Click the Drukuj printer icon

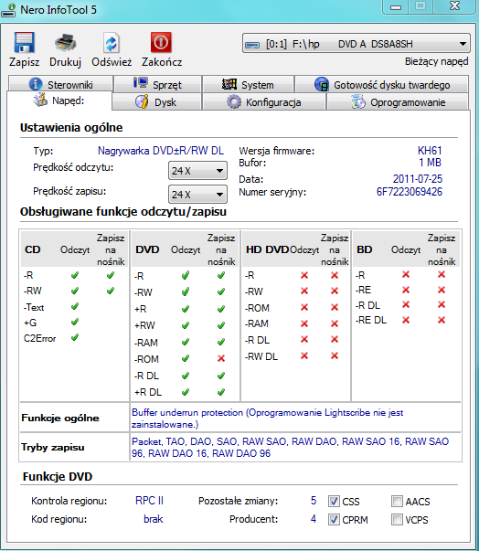point(66,43)
